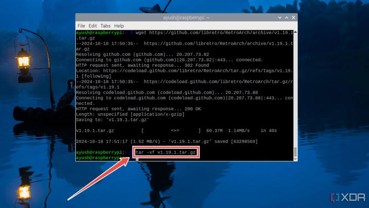The image size is (369, 208).
Task: Click the 'saved [63298569]' text
Action: (x=236, y=142)
